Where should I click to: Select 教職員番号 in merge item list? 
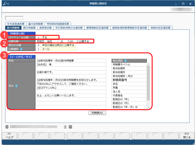(129, 80)
